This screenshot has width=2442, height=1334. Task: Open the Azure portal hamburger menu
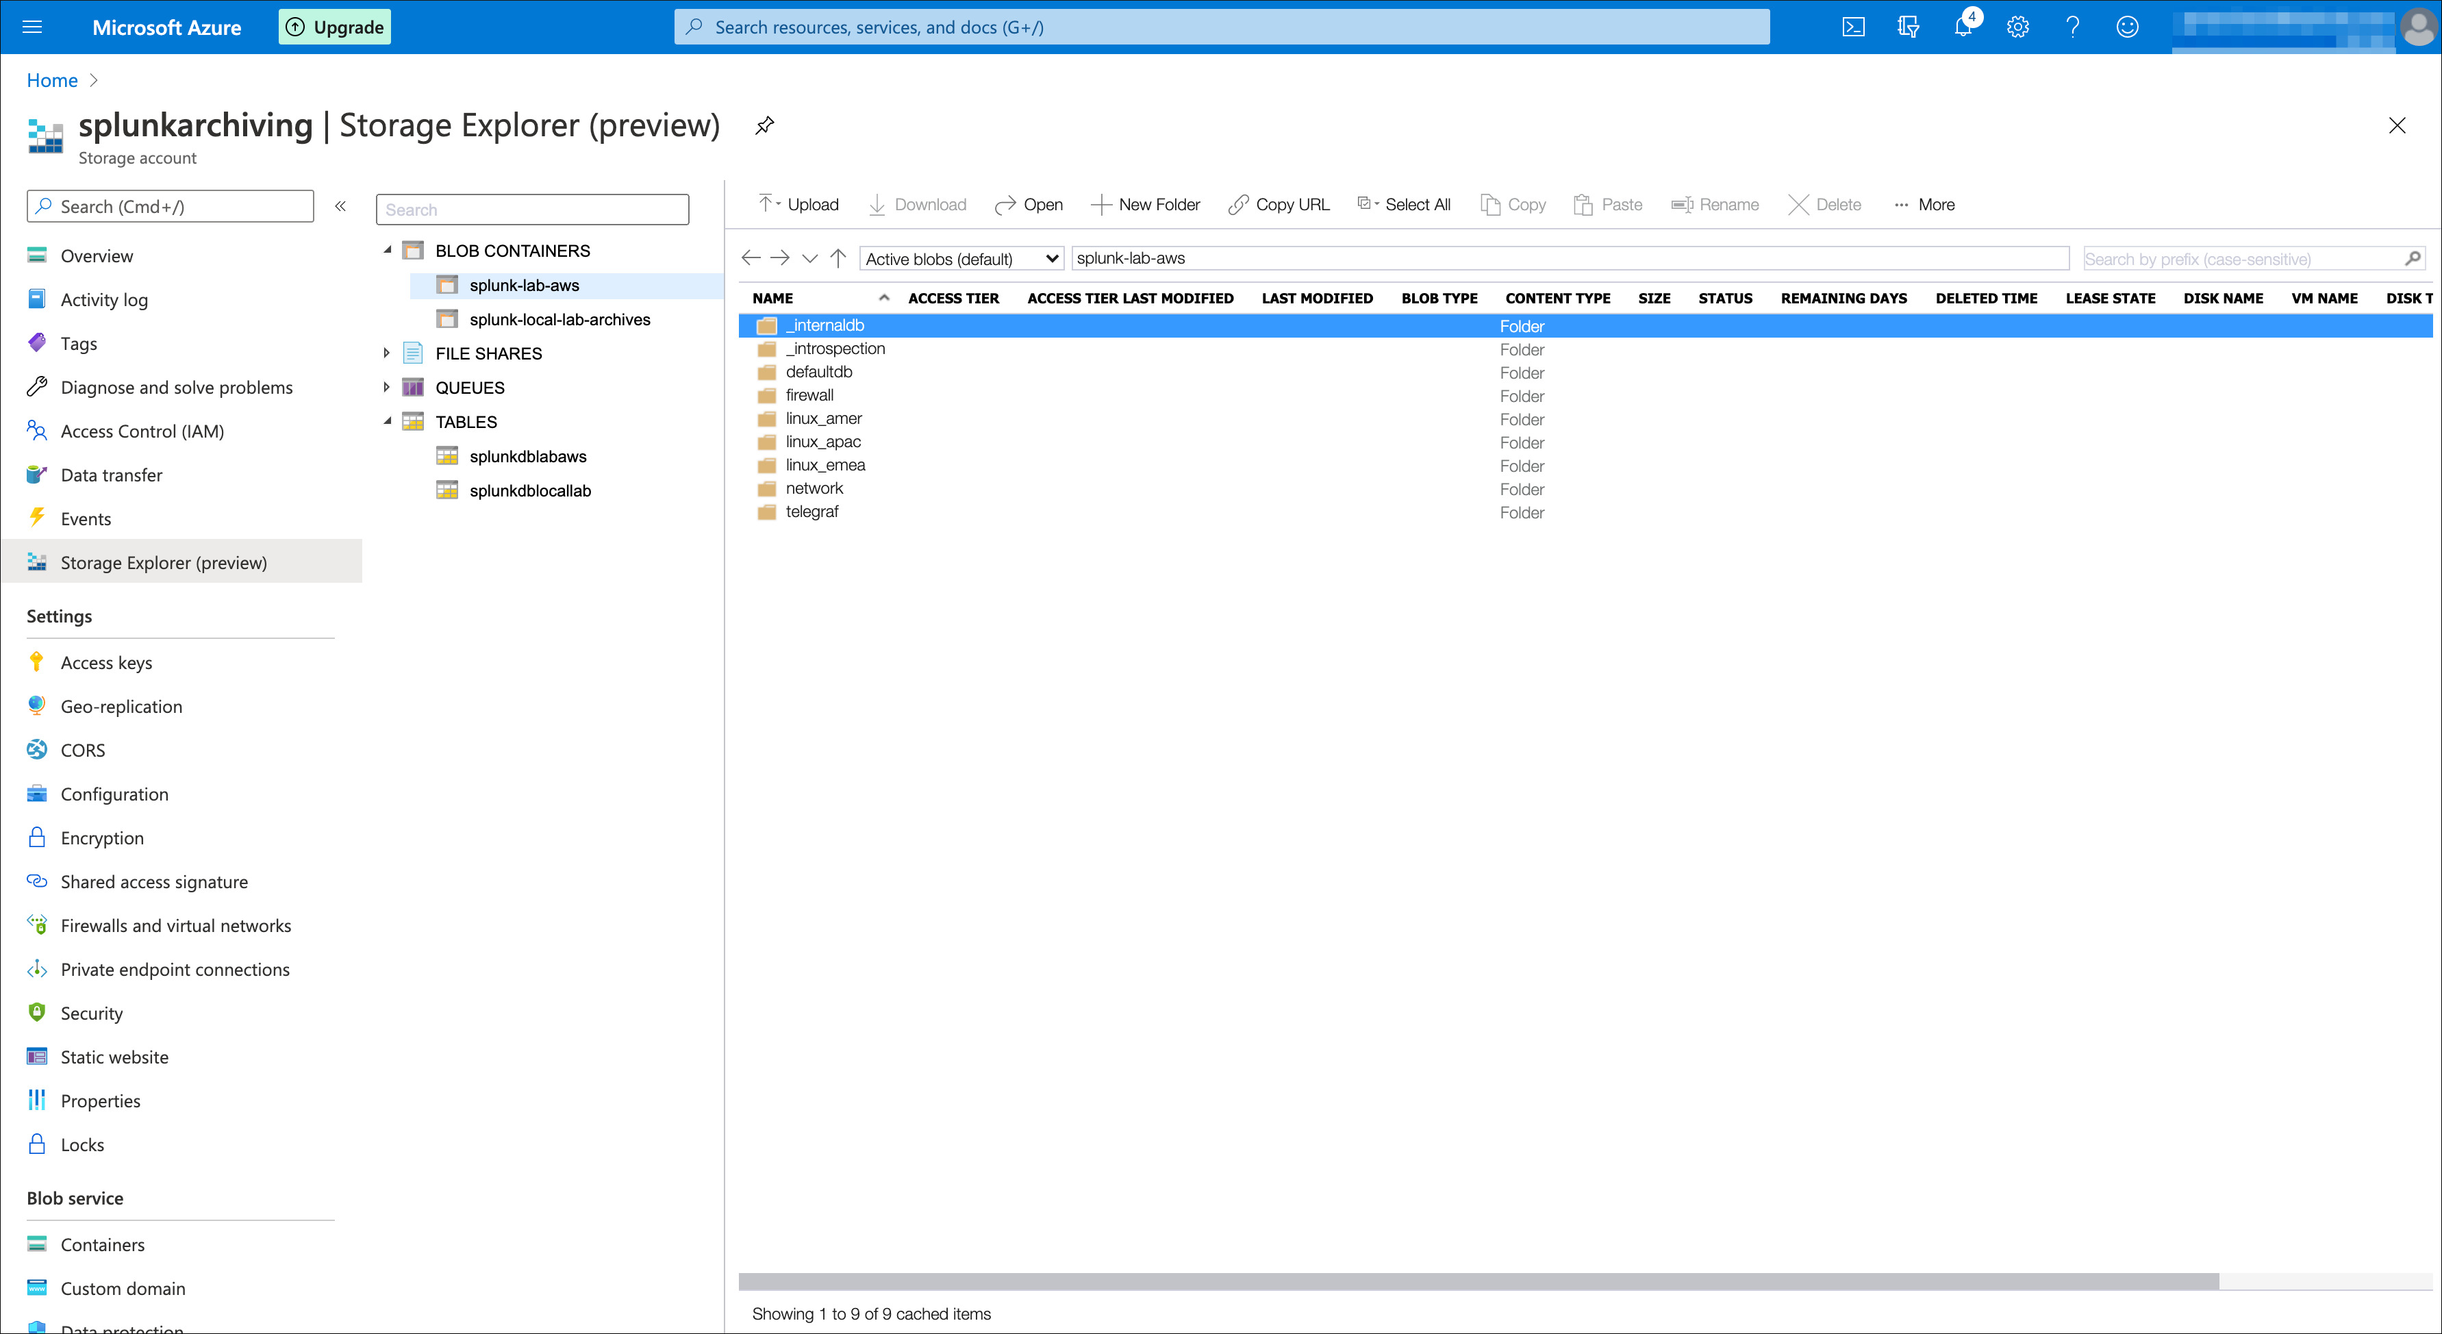(32, 27)
